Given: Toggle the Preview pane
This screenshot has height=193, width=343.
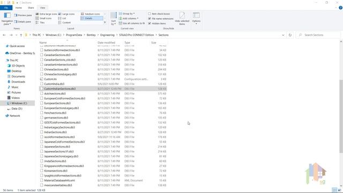Looking at the screenshot, I should pos(23,16).
